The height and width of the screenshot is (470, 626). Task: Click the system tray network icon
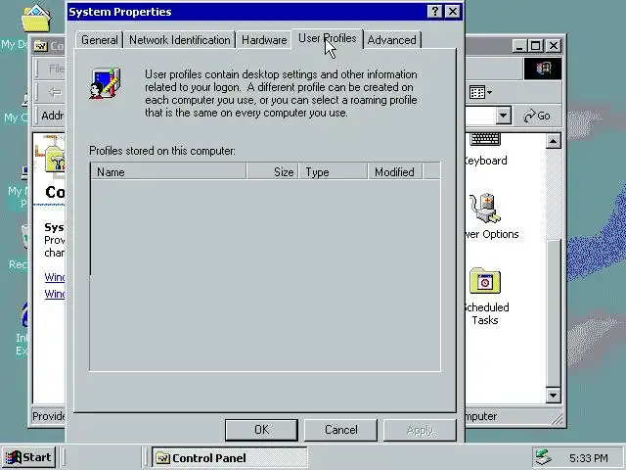(544, 457)
